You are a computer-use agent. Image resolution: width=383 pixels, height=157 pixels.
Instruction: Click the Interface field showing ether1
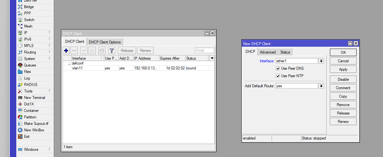pyautogui.click(x=297, y=61)
